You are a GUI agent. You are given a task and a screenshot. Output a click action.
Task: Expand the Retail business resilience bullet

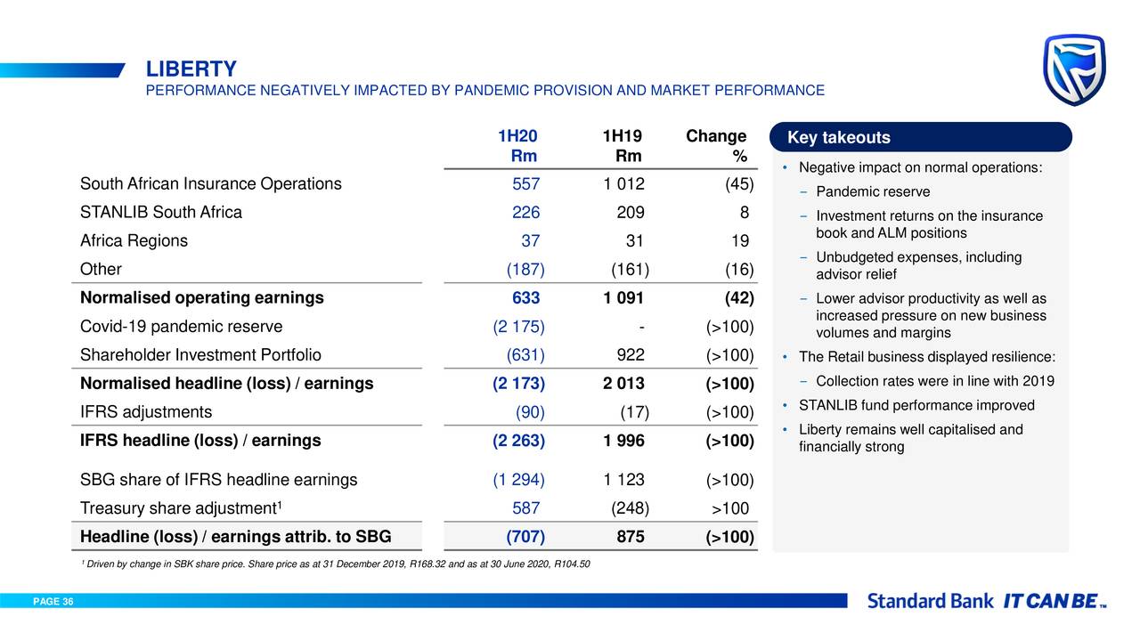[x=927, y=356]
